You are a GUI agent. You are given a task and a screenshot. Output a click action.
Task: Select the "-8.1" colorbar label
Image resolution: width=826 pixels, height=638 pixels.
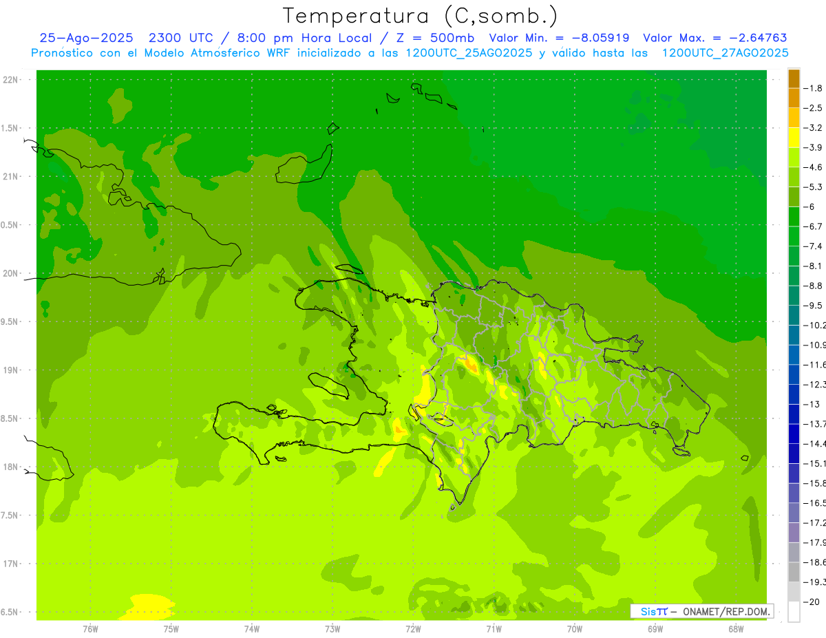click(x=814, y=266)
